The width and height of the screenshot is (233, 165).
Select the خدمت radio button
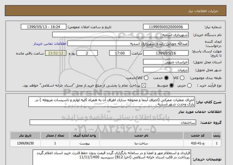(x=166, y=78)
